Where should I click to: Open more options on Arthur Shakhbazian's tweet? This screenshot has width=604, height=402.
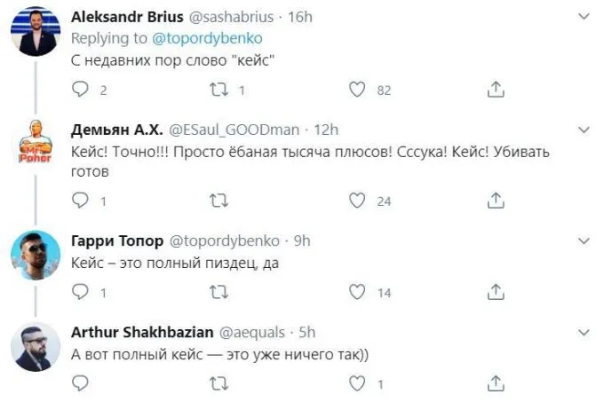[x=584, y=332]
